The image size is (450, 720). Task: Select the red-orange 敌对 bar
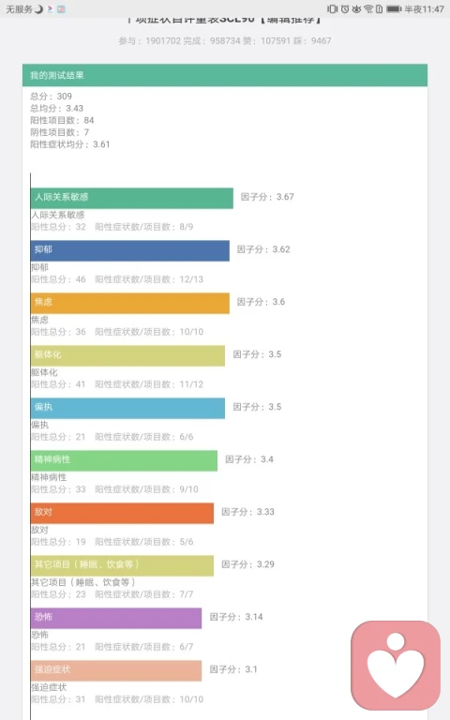click(x=122, y=513)
